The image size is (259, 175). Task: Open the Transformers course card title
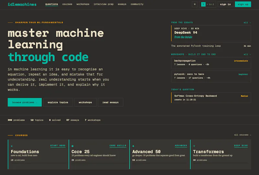(x=208, y=152)
